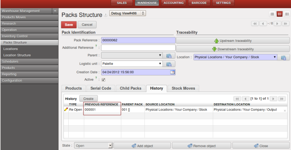Delete the history row with x icon
This screenshot has width=291, height=150.
[285, 111]
